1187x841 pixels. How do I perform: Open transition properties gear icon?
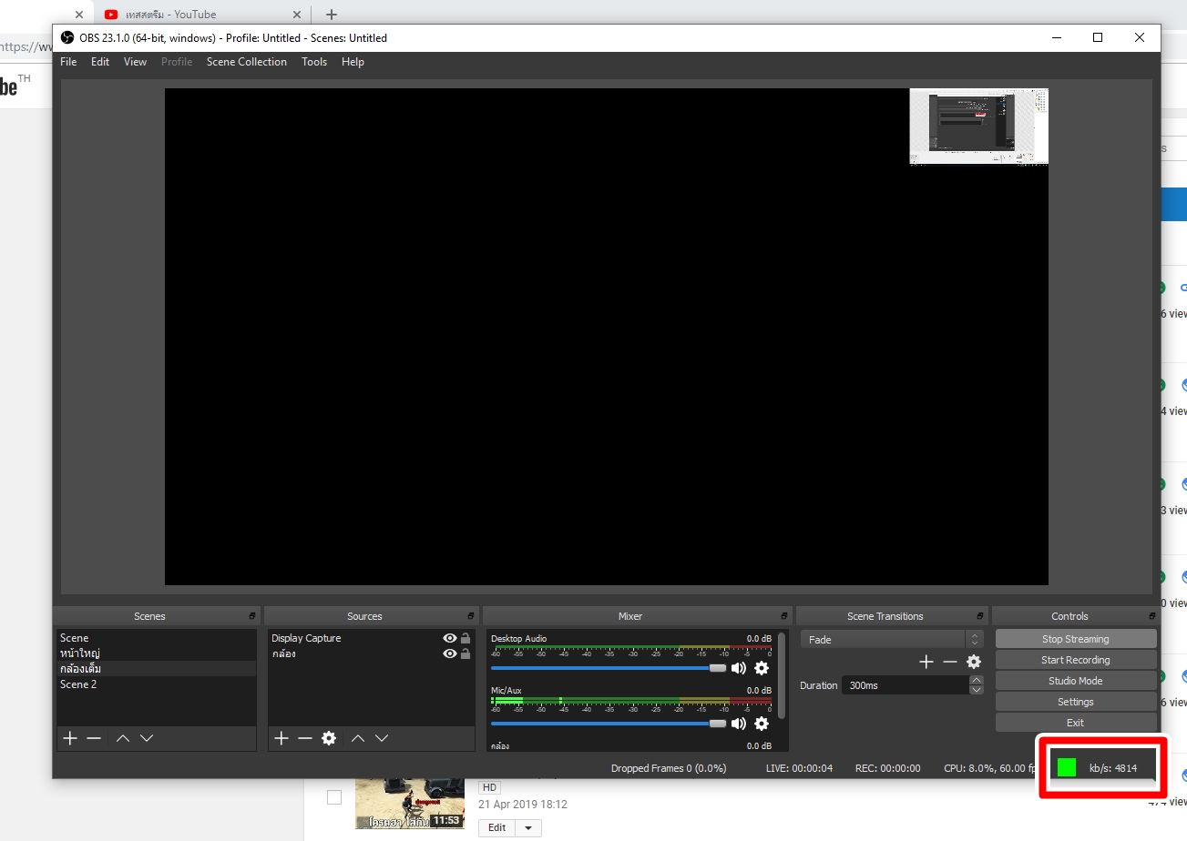pyautogui.click(x=974, y=662)
